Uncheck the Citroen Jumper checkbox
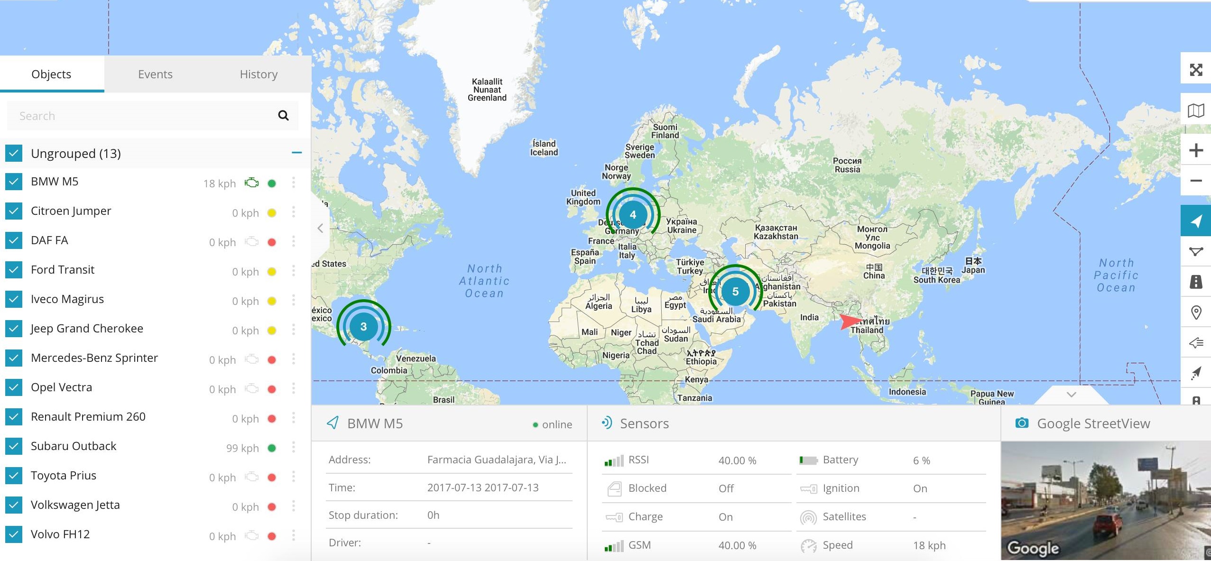 tap(14, 211)
